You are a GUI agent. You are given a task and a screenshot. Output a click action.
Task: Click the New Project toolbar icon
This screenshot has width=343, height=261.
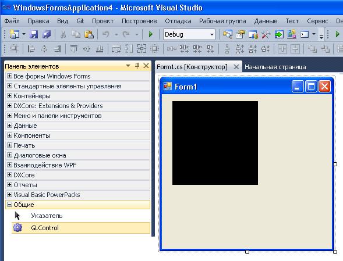(14, 34)
